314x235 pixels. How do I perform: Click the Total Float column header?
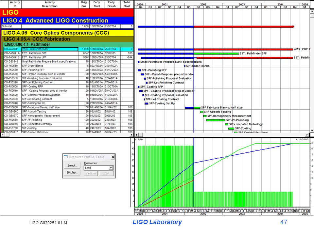click(x=127, y=4)
